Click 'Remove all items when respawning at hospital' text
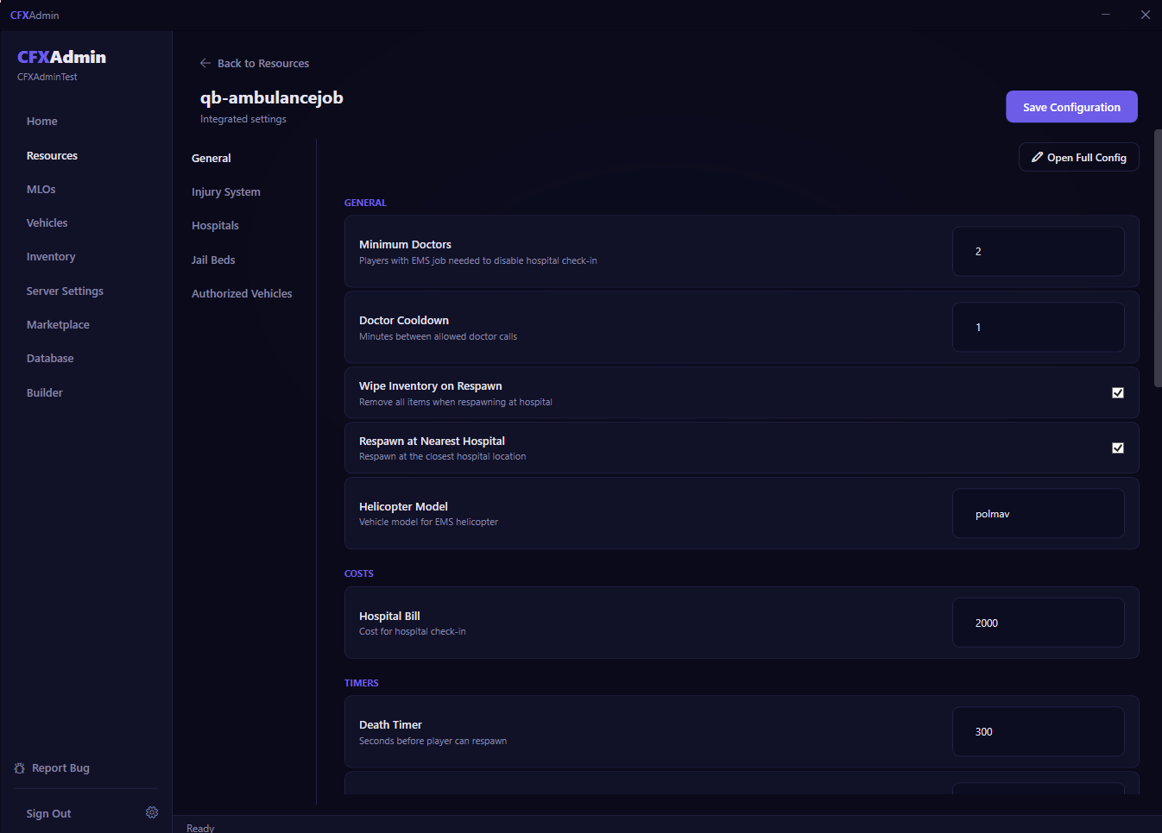The height and width of the screenshot is (833, 1162). tap(456, 403)
